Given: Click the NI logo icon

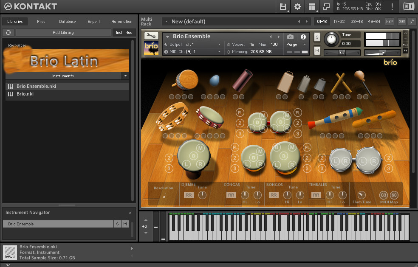Looking at the screenshot, I should [409, 6].
